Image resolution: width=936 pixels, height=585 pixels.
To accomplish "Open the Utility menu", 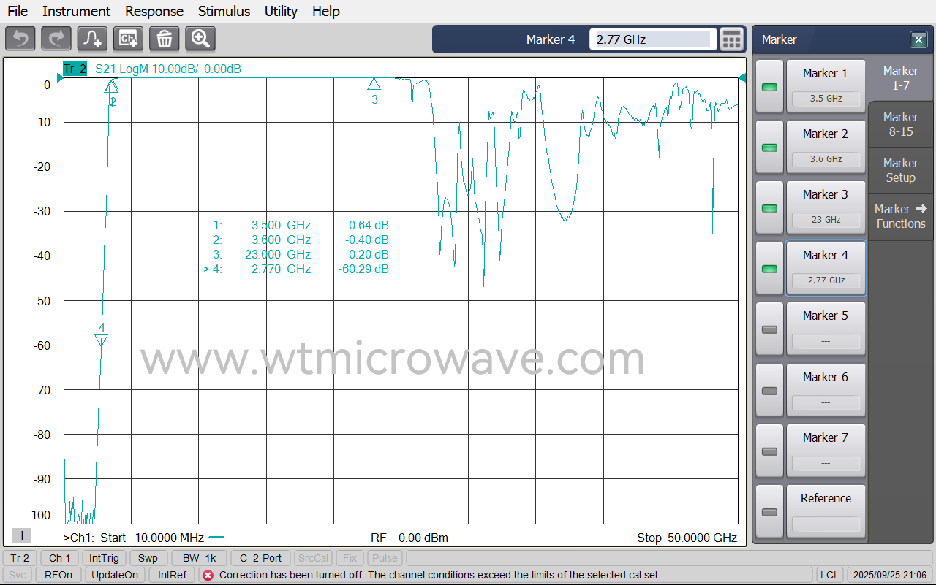I will pyautogui.click(x=280, y=11).
